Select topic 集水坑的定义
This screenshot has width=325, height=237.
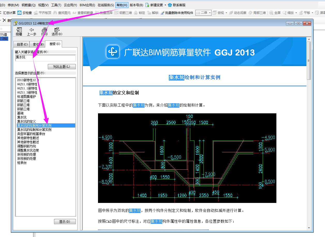click(x=26, y=121)
